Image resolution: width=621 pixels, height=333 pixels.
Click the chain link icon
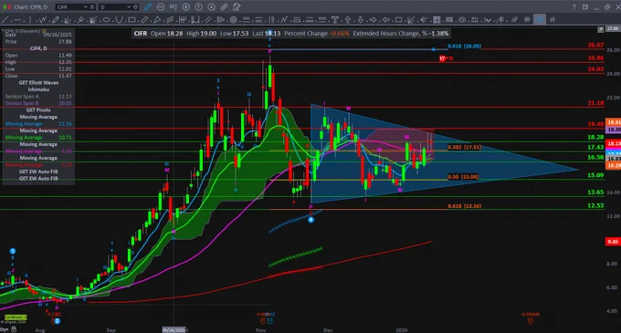(x=224, y=7)
